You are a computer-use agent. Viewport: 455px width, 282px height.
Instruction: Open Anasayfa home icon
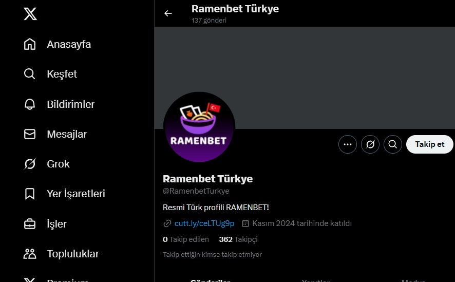(30, 44)
